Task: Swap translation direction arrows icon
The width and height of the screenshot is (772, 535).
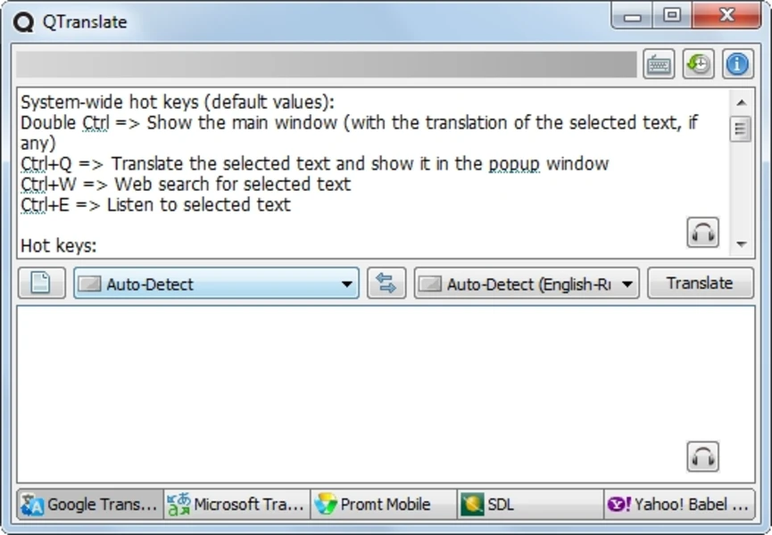Action: 386,284
